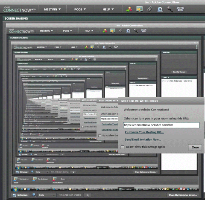Viewport: 205px width, 200px height.
Task: Open the 76% zoom dropdown in outer bottom bar
Action: pyautogui.click(x=47, y=195)
